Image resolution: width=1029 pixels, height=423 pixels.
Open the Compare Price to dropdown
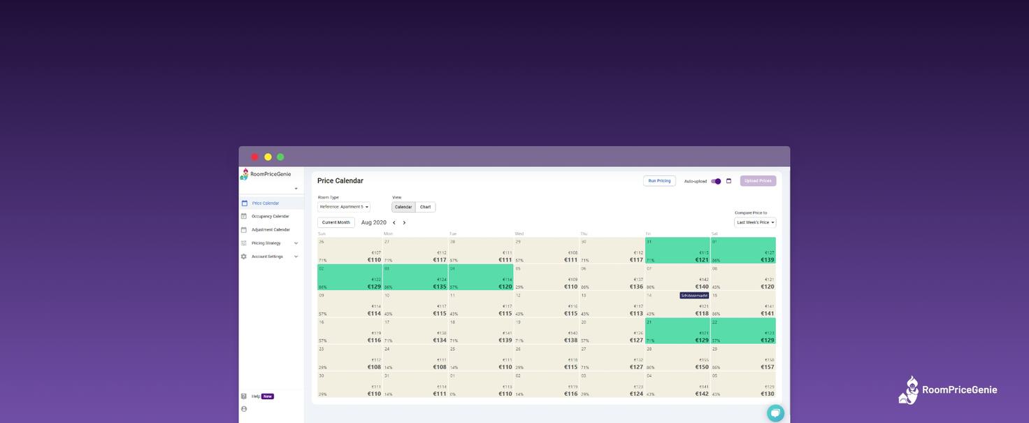pos(755,222)
